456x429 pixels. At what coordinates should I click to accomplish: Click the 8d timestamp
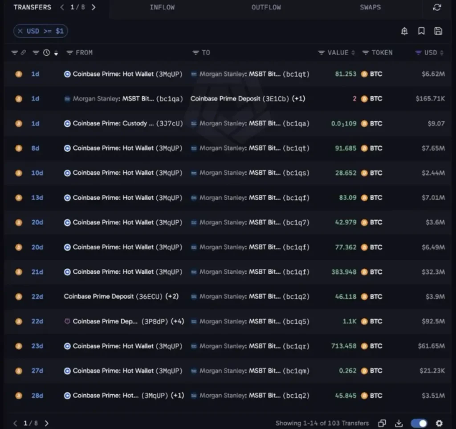tap(35, 148)
